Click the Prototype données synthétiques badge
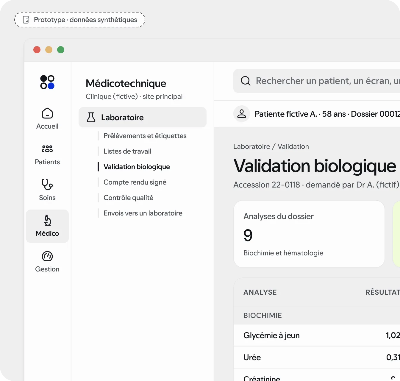 (80, 20)
